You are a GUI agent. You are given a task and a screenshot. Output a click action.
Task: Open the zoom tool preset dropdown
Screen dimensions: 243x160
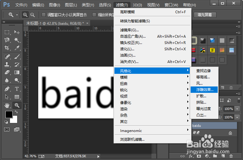(x=17, y=15)
